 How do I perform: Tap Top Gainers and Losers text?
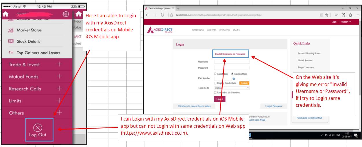coord(38,53)
